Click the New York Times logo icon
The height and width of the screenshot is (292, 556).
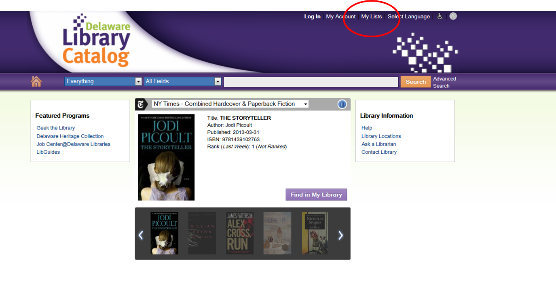click(x=141, y=104)
